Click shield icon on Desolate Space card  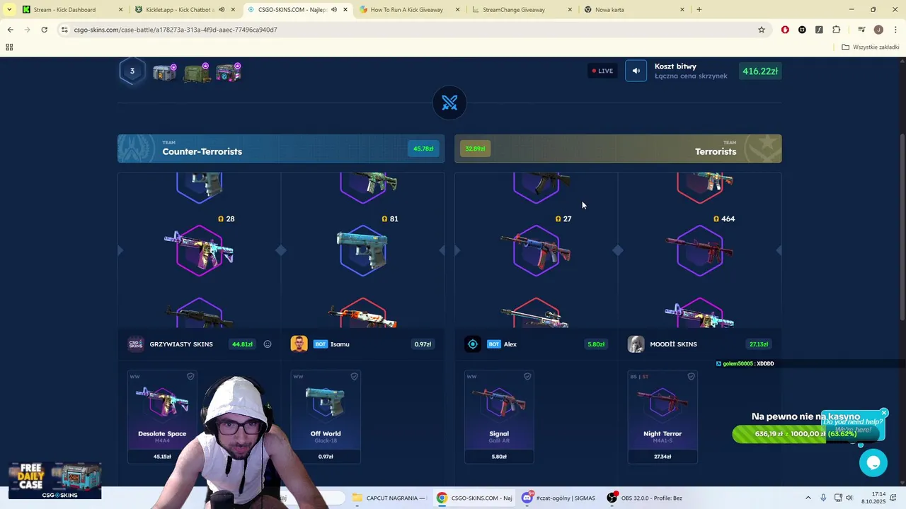point(190,376)
